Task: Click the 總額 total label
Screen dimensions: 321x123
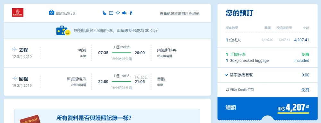Action: point(231,108)
